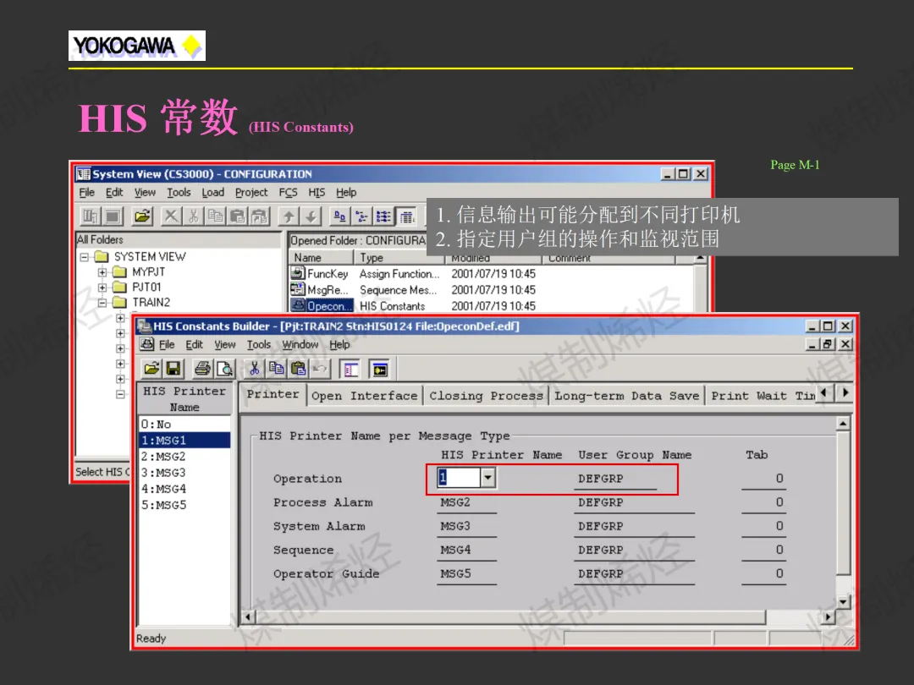This screenshot has width=914, height=685.
Task: Click the Opecon... file in System View list
Action: [322, 306]
